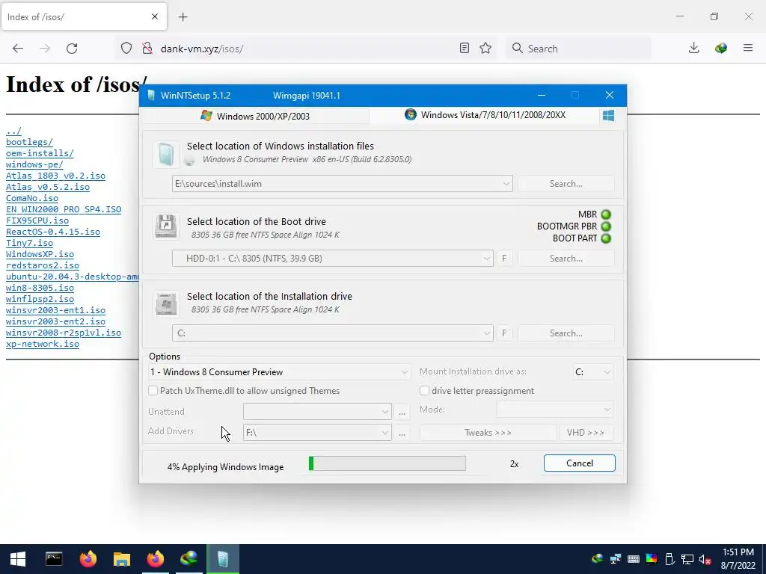Click the insecure connection padlock icon

tap(147, 49)
